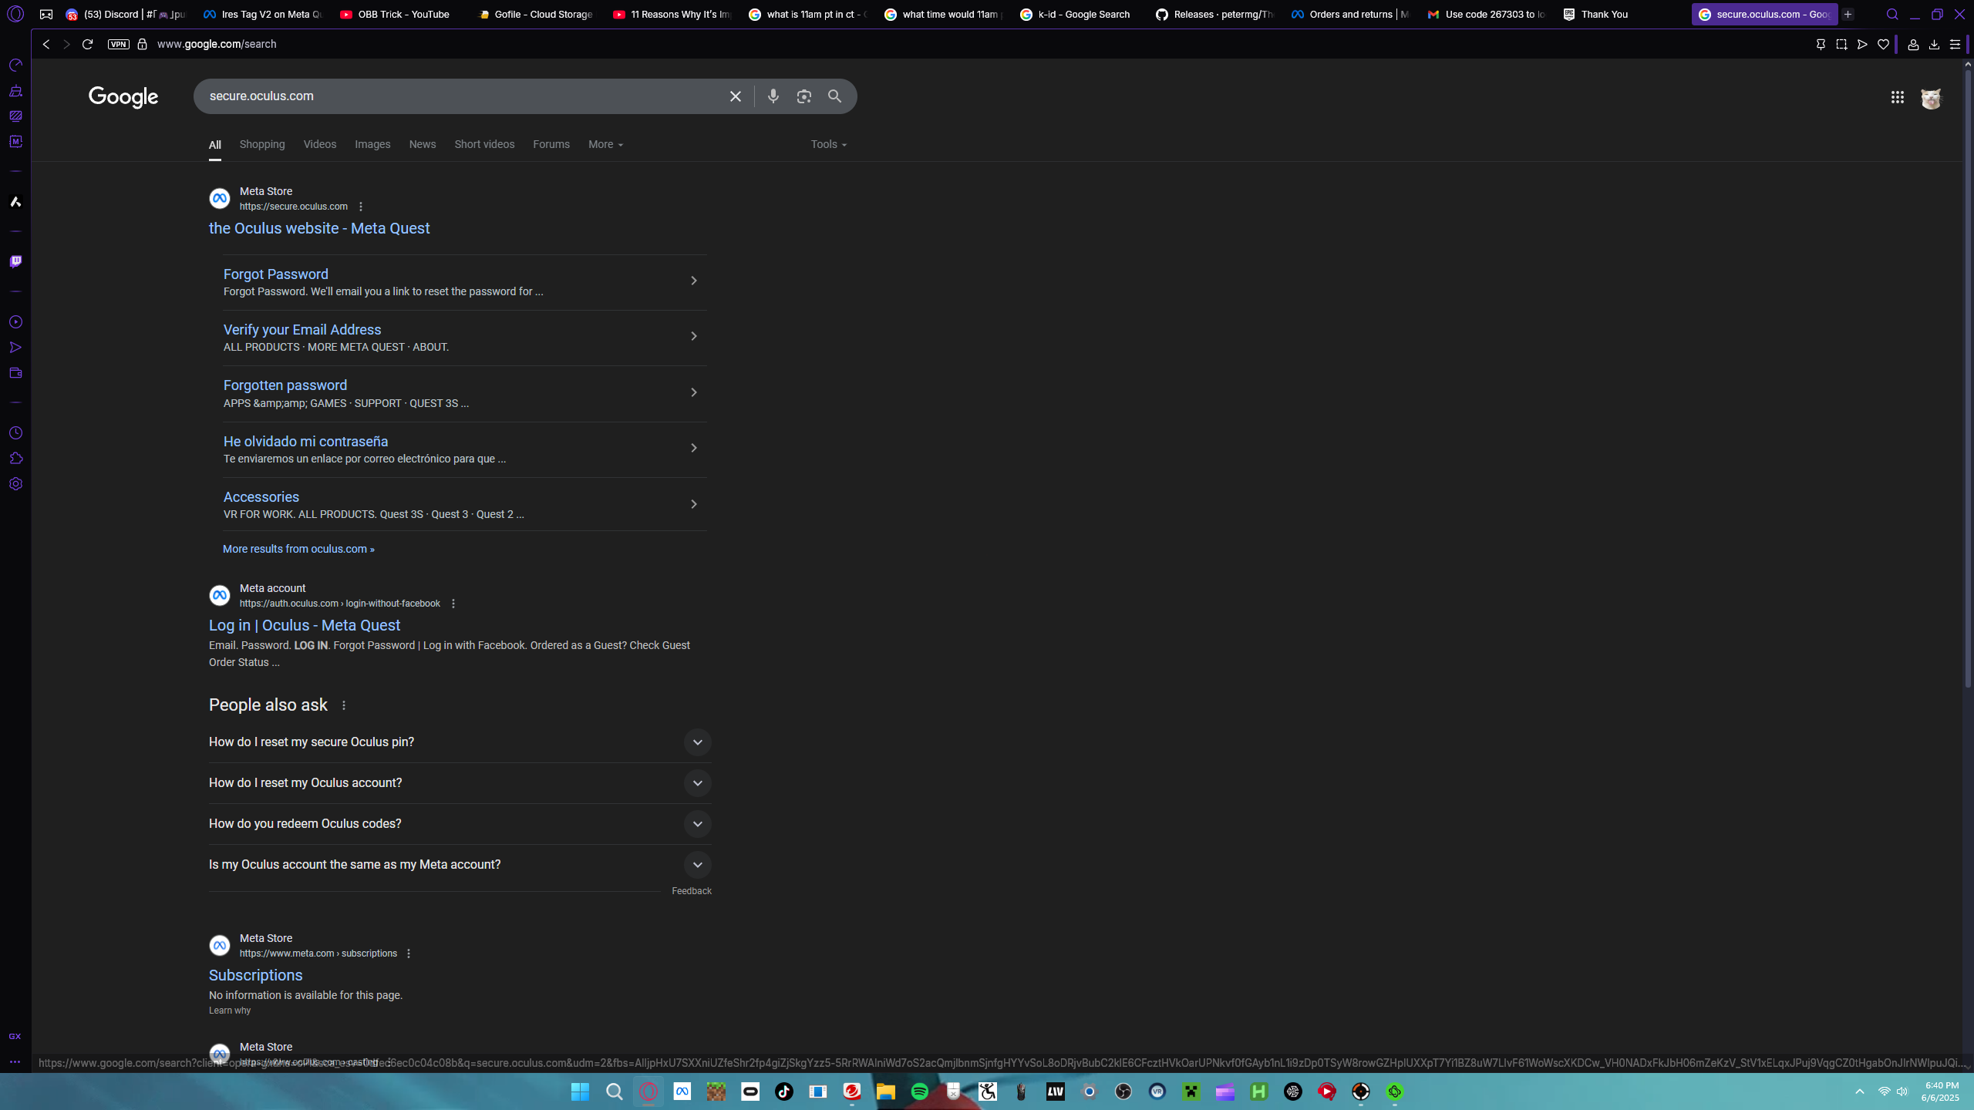
Task: Add page to bookmarks with heart icon
Action: [1883, 44]
